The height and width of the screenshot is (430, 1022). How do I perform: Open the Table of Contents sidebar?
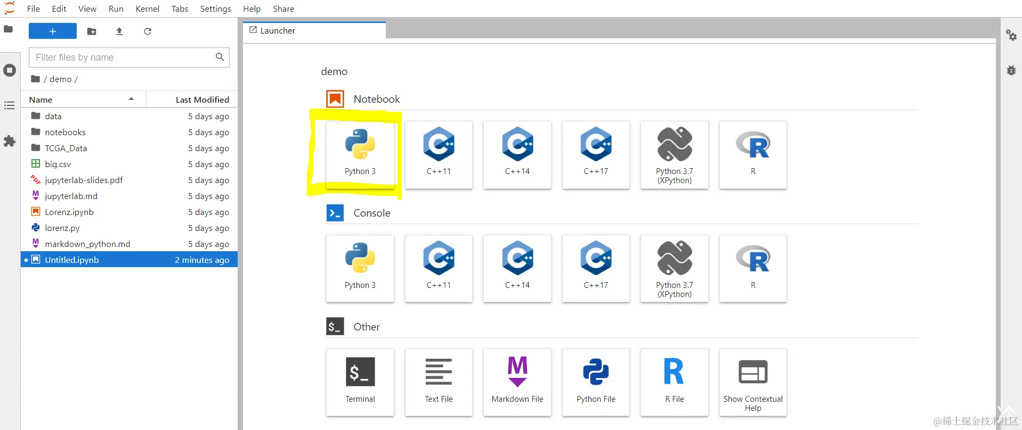pos(10,105)
